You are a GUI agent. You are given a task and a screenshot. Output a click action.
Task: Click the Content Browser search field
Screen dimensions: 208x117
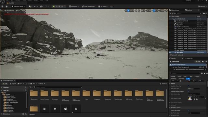58,87
